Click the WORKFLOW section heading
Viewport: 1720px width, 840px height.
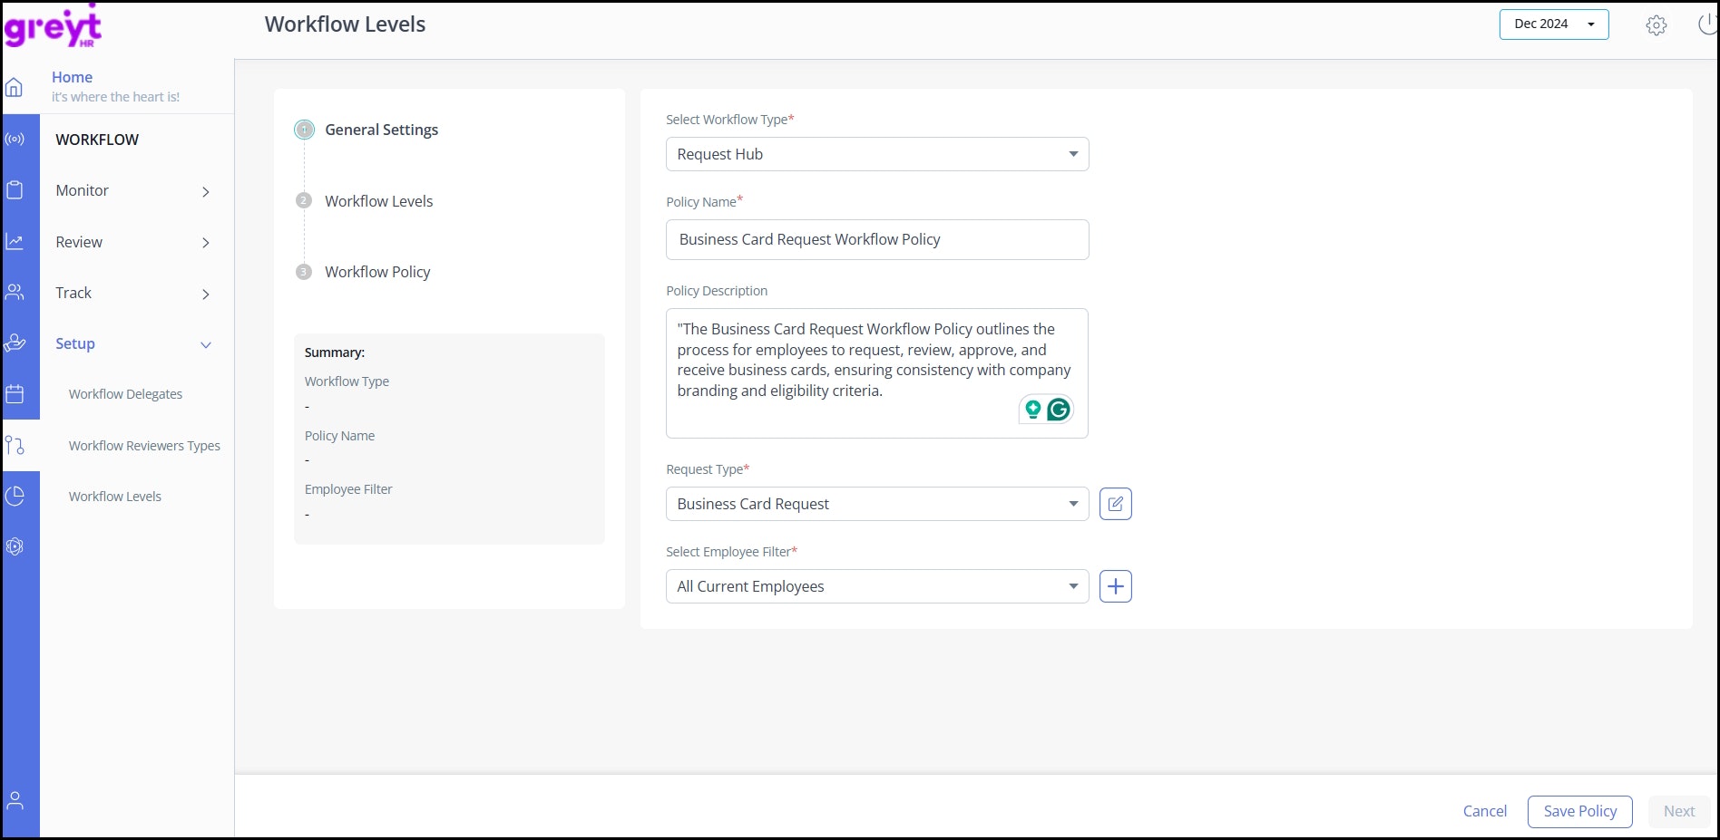[97, 140]
